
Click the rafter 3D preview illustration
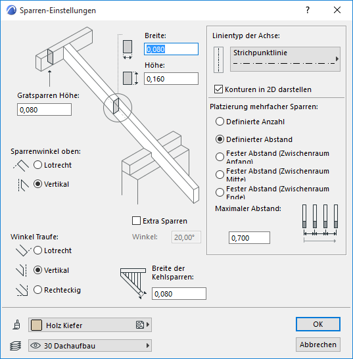[x=118, y=116]
